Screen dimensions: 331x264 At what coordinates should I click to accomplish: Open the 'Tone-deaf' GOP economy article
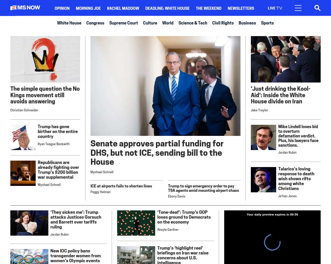(184, 217)
